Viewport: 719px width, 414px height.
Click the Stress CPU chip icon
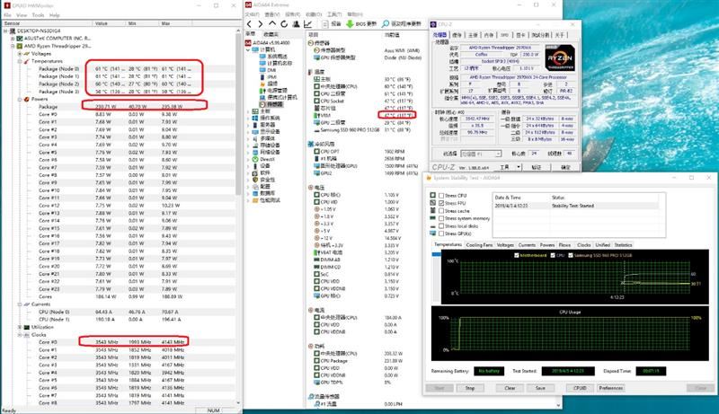tap(432, 195)
